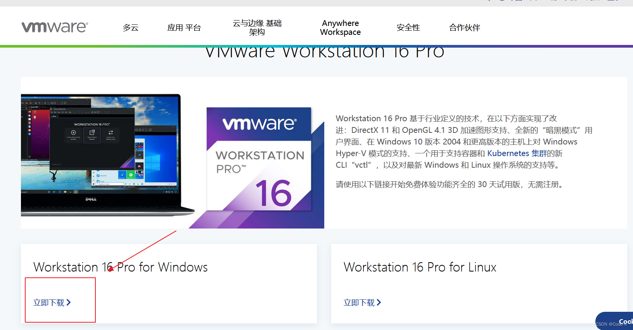Click chevron arrow beside Linux 立即下载
This screenshot has width=633, height=330.
[379, 302]
